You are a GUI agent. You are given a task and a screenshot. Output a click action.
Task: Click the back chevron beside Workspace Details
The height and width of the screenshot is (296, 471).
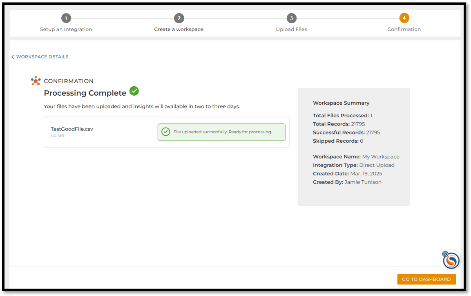(13, 57)
